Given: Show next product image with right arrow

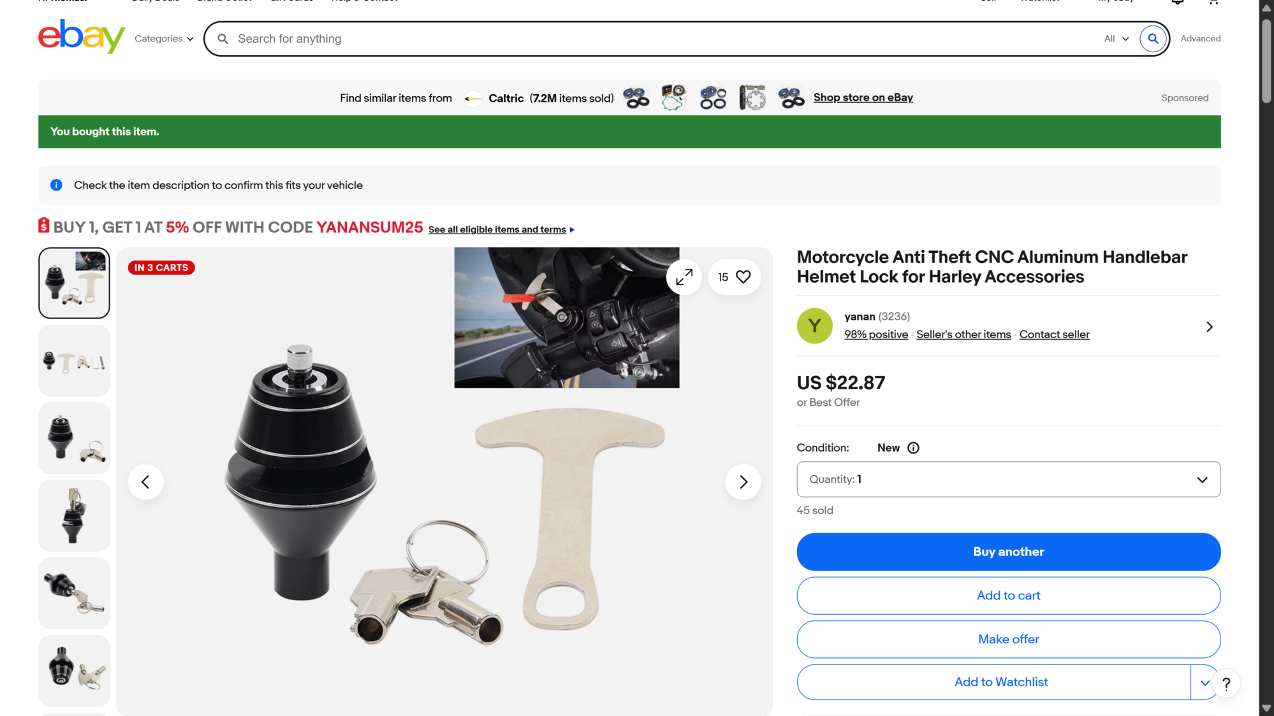Looking at the screenshot, I should 743,482.
